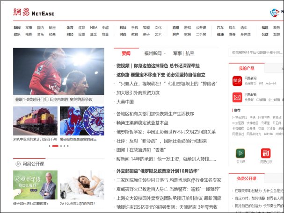The image size is (284, 213).
Task: Open headline 外交部回应俄罗斯总统普京计划10月访华
Action: 158,171
